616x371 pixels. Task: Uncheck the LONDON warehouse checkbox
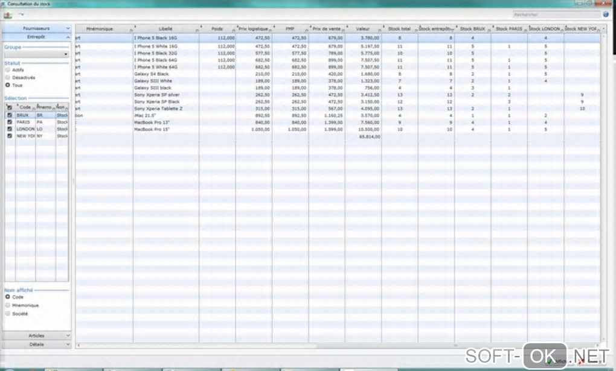[x=10, y=128]
